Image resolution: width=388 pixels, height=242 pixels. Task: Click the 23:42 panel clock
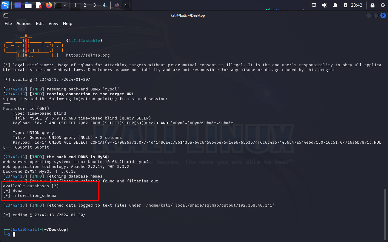coord(356,5)
